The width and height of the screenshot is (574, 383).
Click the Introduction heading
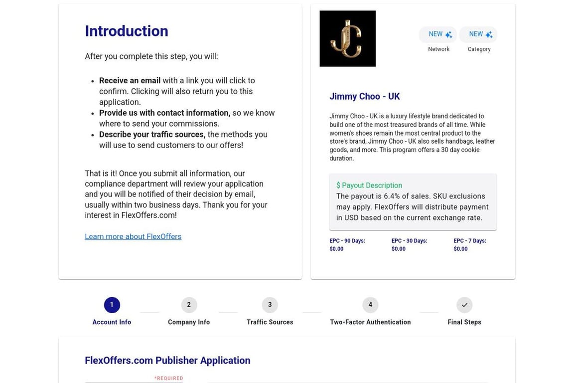[127, 31]
